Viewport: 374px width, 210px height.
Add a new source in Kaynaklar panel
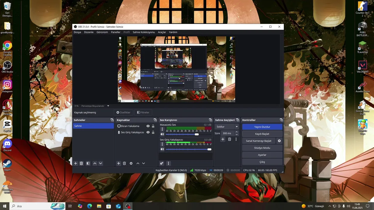(x=119, y=163)
